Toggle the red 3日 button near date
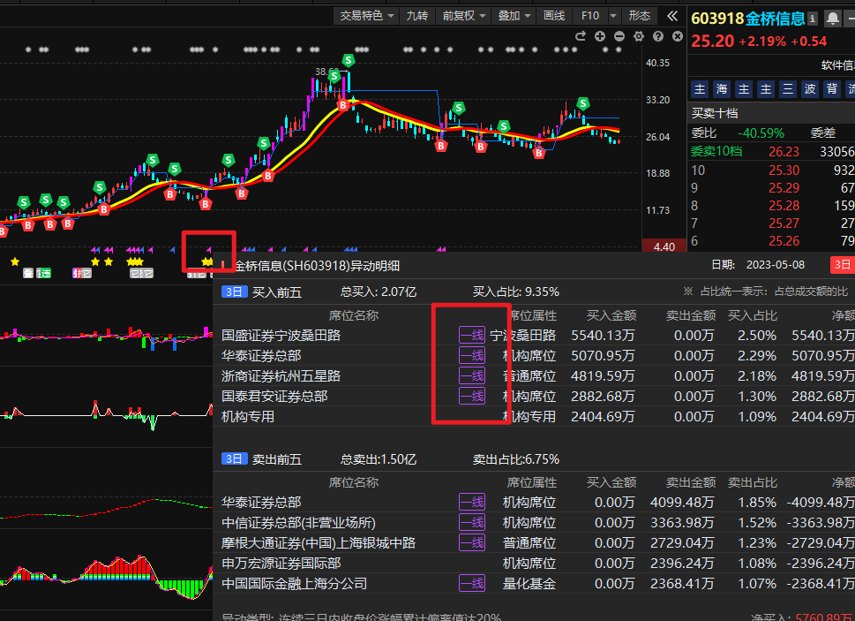 [x=842, y=265]
